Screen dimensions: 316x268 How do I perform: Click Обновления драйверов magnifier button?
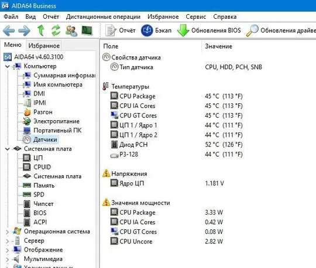(x=281, y=30)
